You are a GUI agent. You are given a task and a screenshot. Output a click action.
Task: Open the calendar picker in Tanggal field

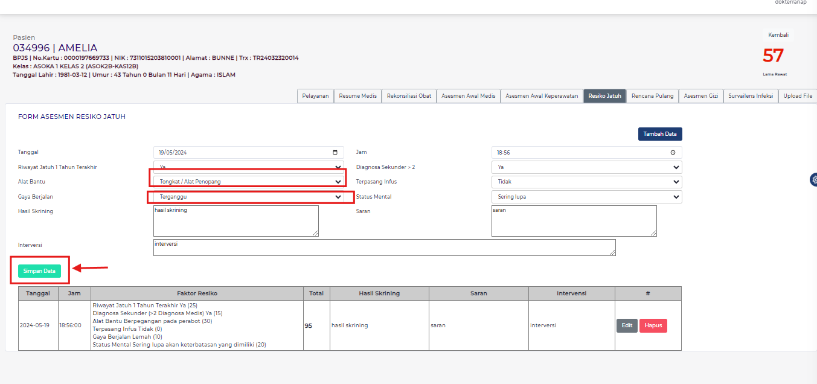(335, 153)
